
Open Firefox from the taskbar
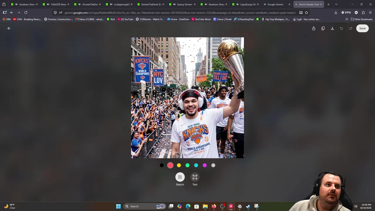coord(214,206)
